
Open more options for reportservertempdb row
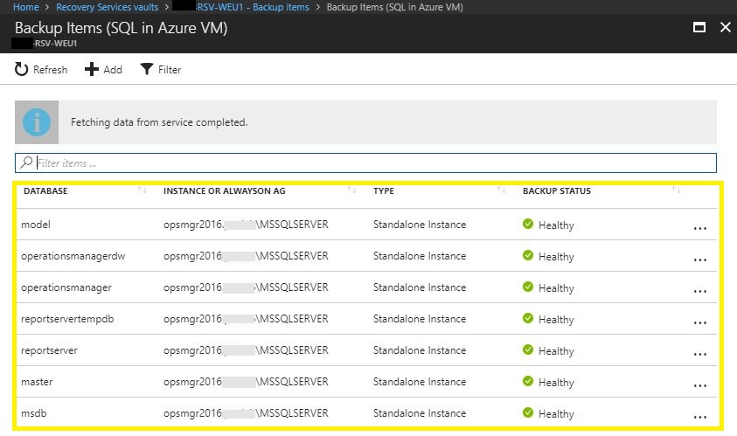pos(700,322)
